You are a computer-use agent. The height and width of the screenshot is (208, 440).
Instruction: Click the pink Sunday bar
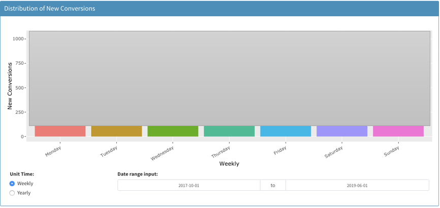[398, 131]
